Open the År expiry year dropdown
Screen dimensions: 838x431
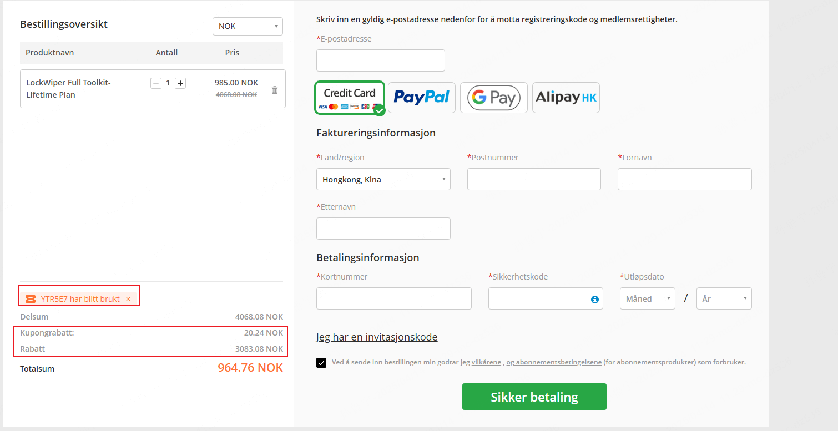tap(724, 298)
